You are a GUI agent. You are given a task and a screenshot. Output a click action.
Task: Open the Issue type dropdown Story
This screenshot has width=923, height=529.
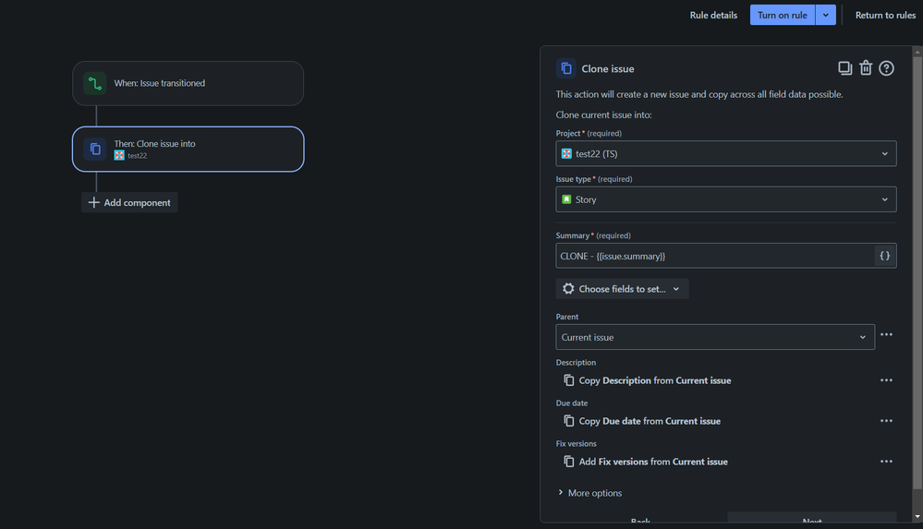tap(726, 199)
